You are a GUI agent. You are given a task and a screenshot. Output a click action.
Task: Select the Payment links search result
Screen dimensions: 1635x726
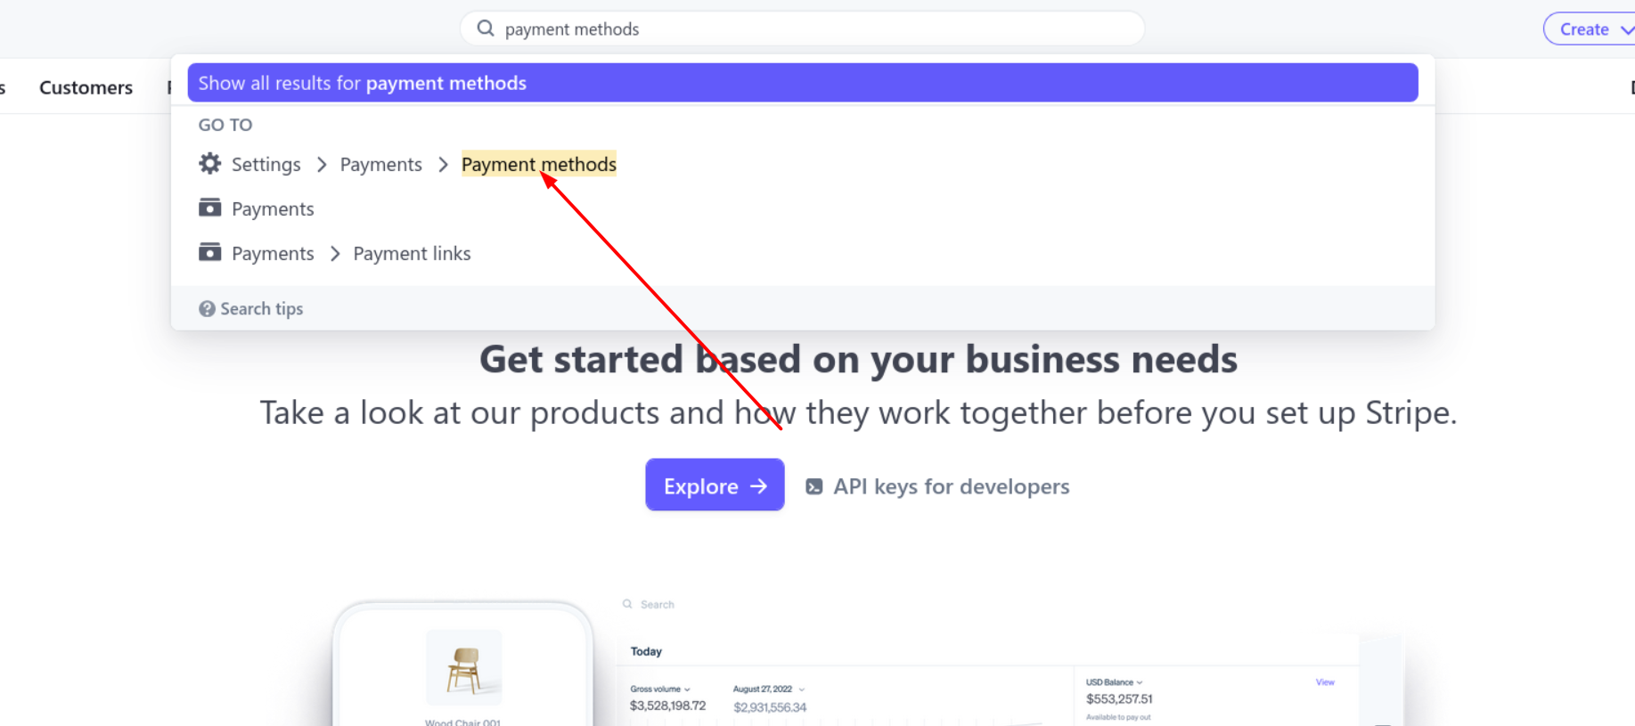pos(412,254)
